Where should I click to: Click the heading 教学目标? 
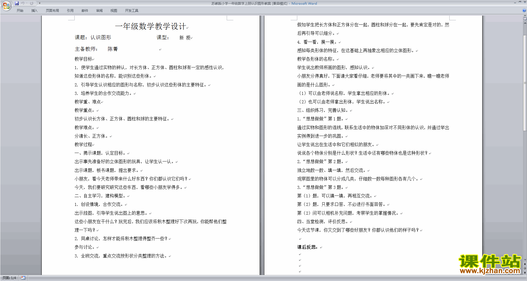point(83,59)
